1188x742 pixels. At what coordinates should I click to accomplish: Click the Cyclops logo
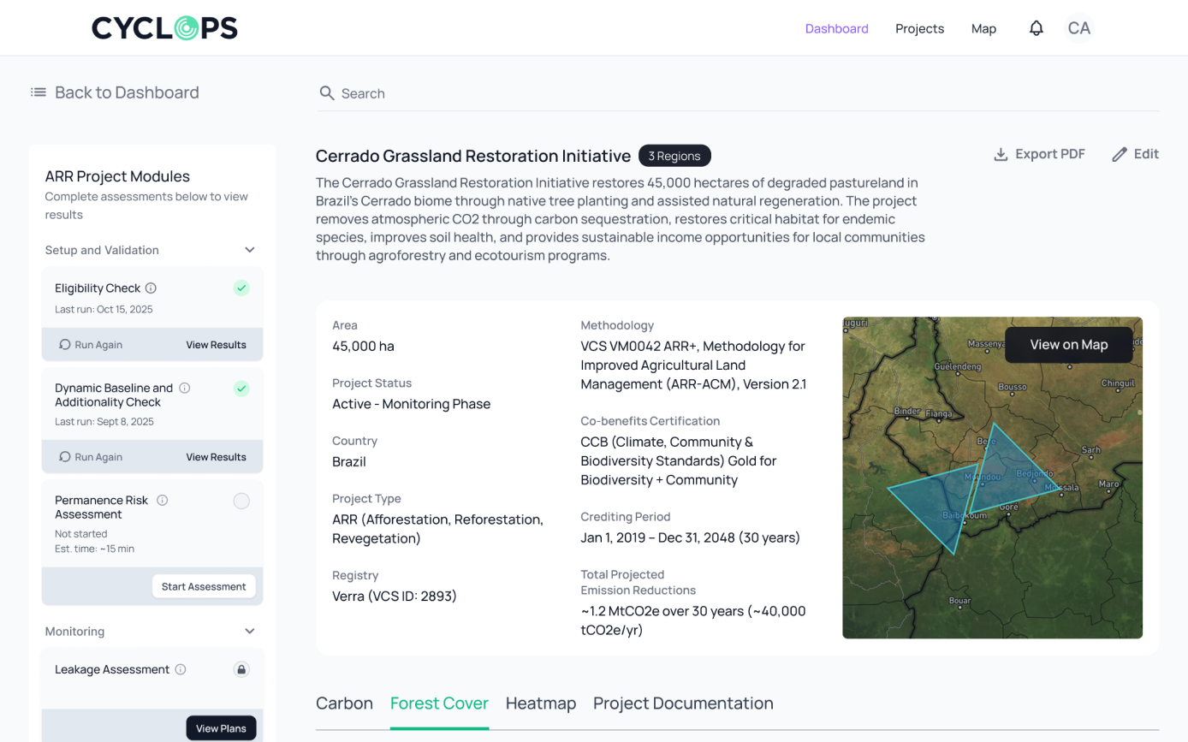164,28
